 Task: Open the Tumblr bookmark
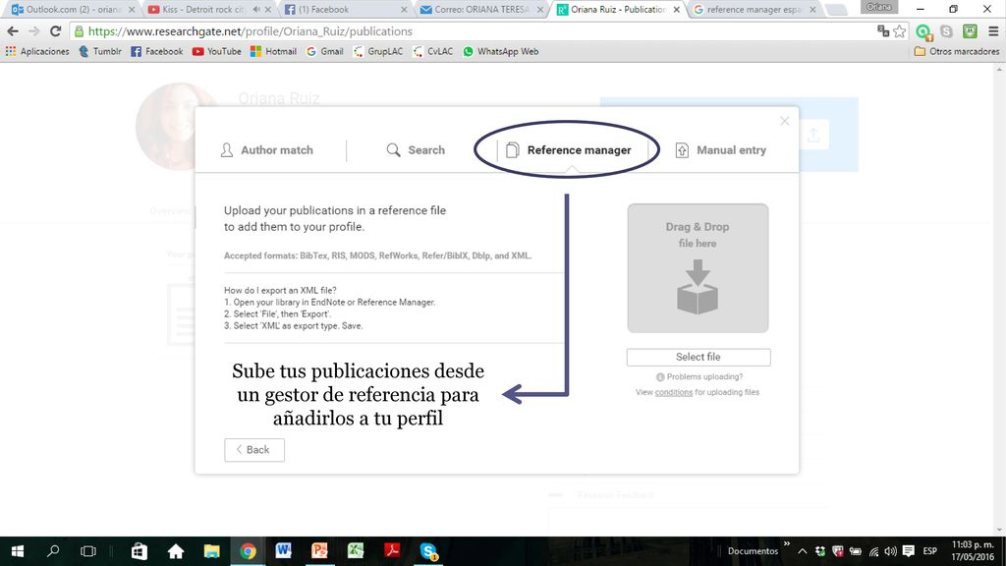[x=100, y=51]
